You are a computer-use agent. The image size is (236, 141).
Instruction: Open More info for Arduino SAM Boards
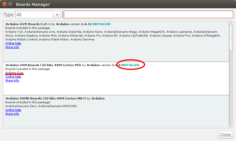(x=12, y=81)
